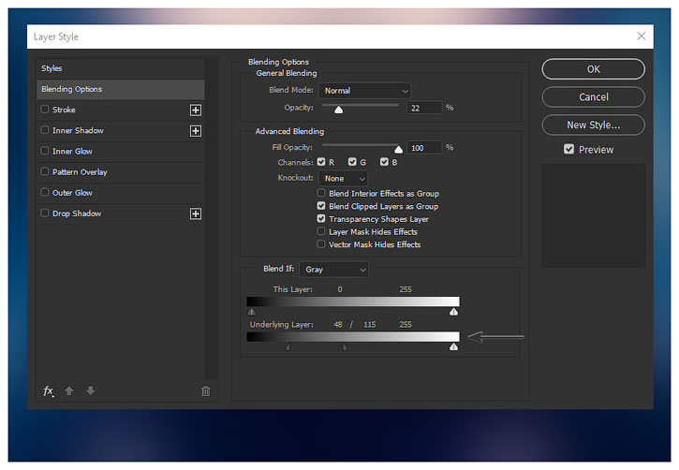Toggle the Preview checkbox

(x=568, y=150)
